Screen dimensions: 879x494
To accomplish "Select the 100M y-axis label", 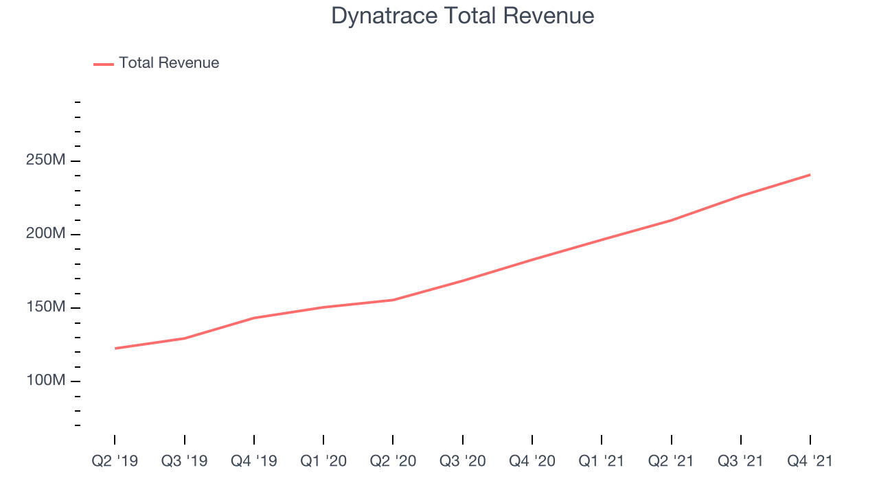I will 47,381.
